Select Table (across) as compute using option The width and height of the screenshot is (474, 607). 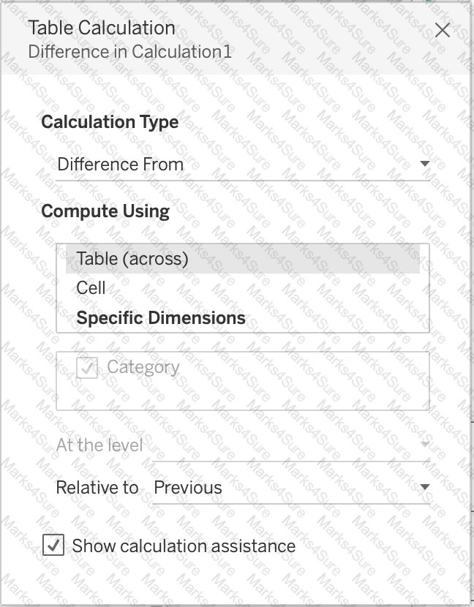tap(130, 259)
